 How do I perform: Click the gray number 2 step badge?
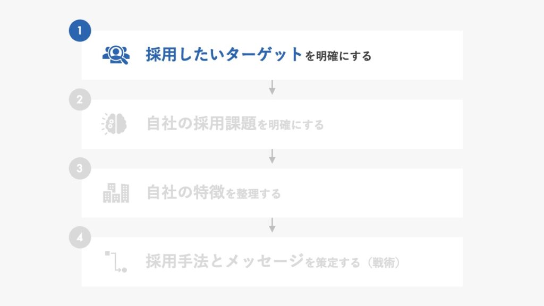(80, 99)
